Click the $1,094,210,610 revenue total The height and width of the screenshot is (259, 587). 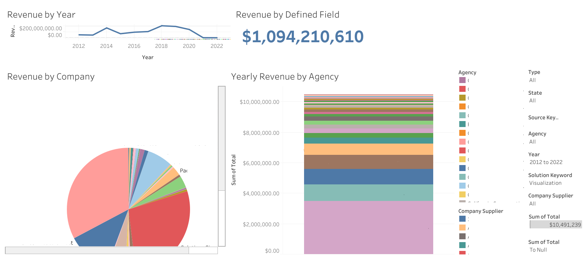303,37
